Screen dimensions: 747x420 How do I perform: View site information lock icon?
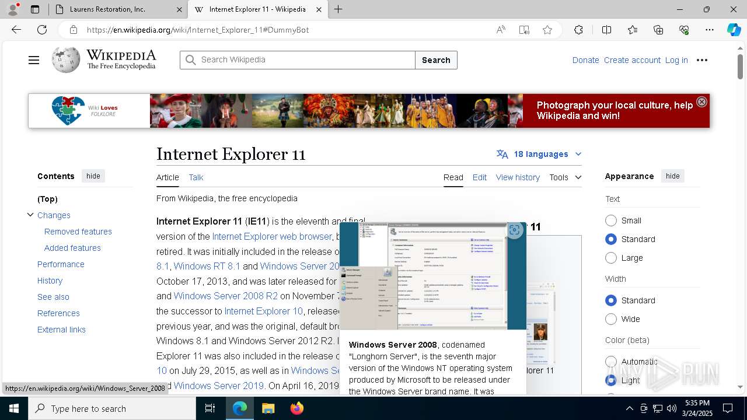pyautogui.click(x=73, y=30)
